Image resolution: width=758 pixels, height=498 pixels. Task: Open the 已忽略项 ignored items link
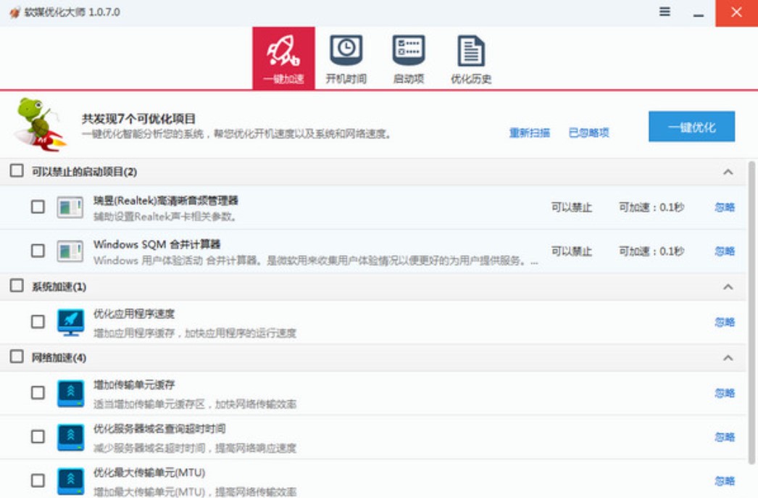coord(588,133)
